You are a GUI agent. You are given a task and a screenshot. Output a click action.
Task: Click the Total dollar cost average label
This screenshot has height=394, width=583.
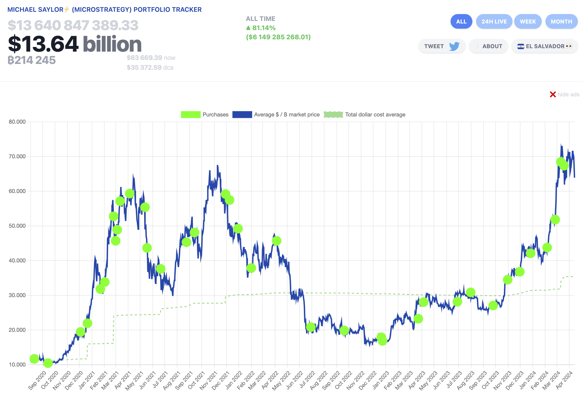click(x=375, y=114)
